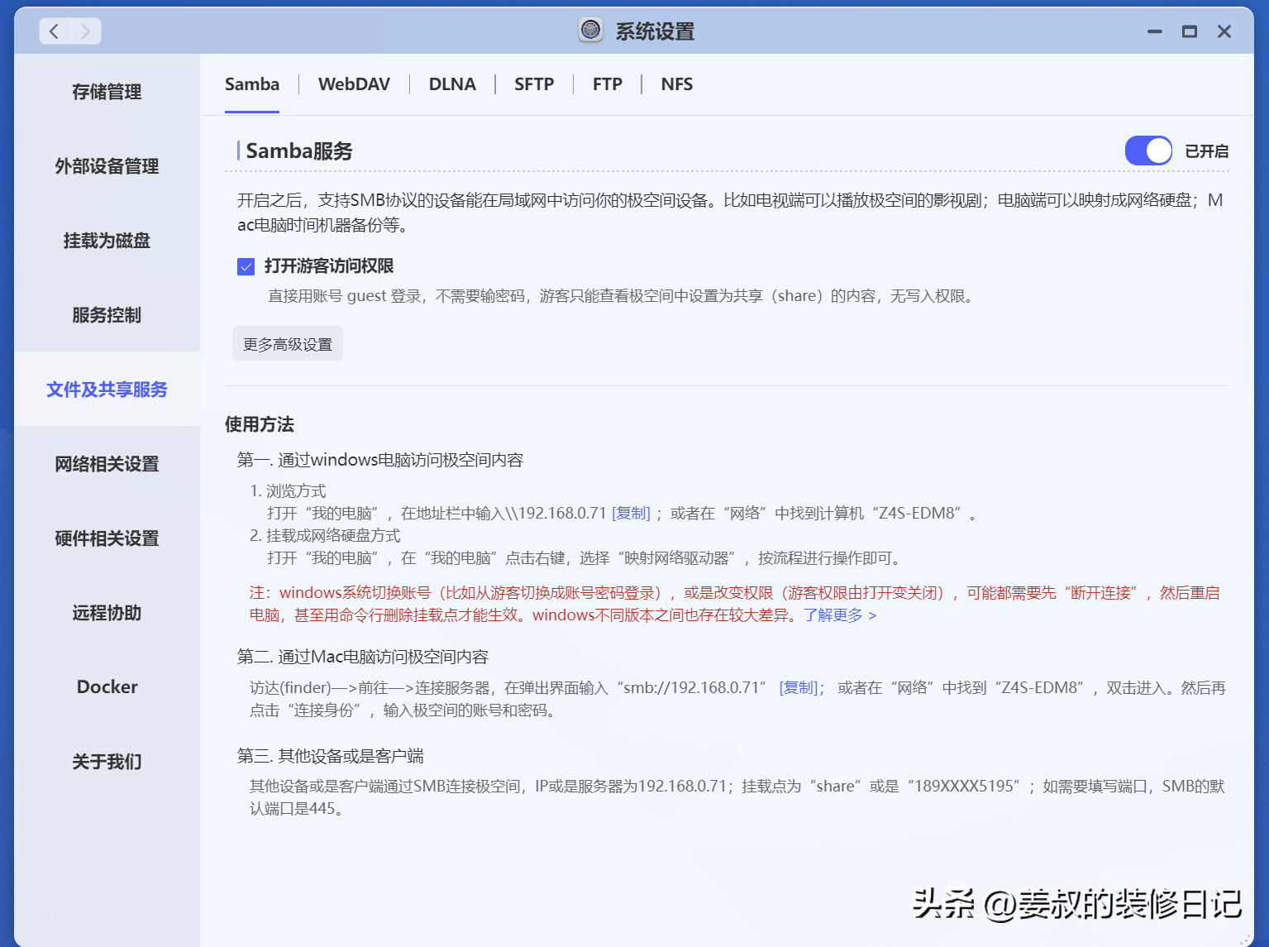Select the SFTP tab

point(534,84)
